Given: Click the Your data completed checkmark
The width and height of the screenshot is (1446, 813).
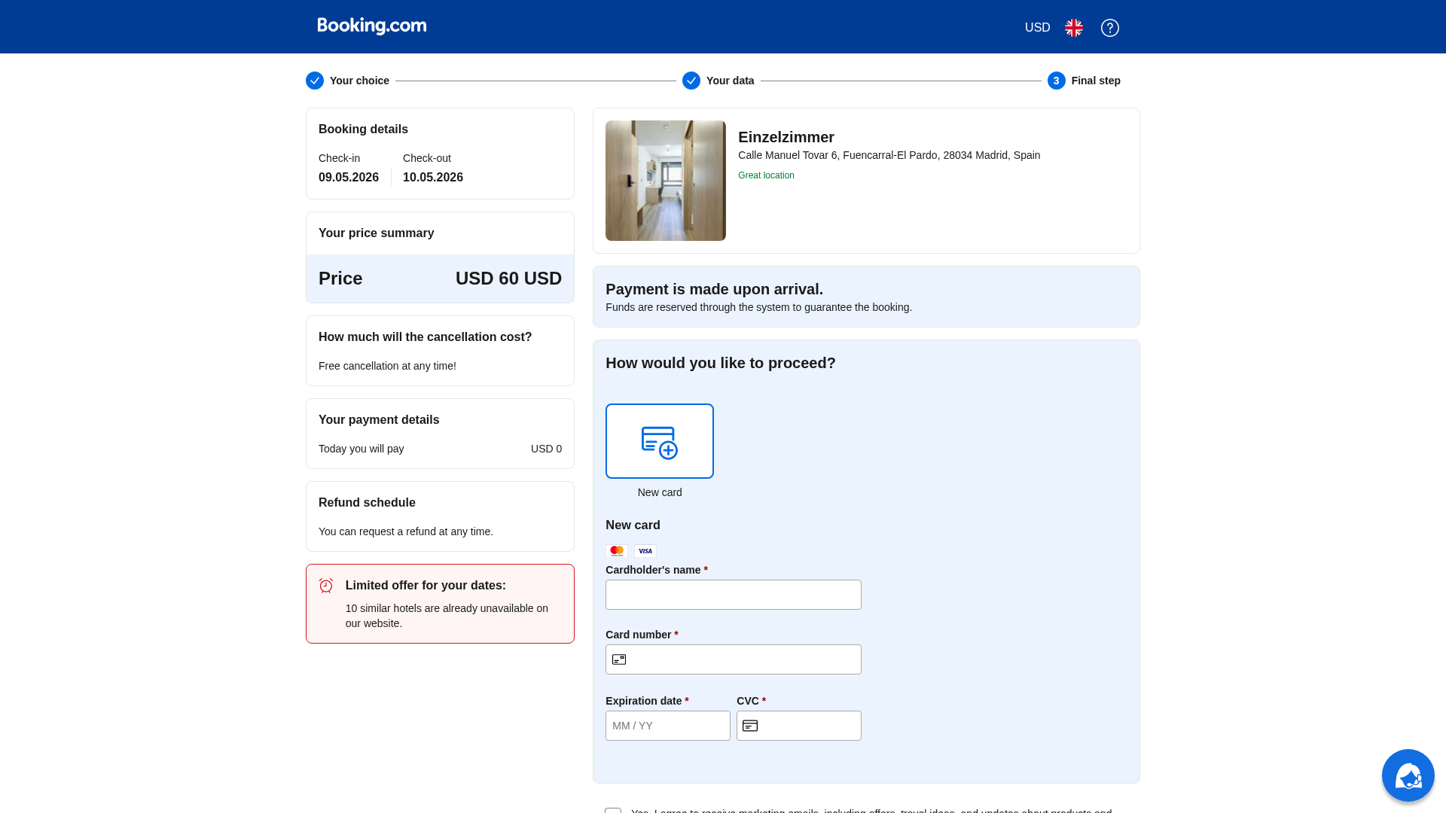Looking at the screenshot, I should tap(691, 81).
